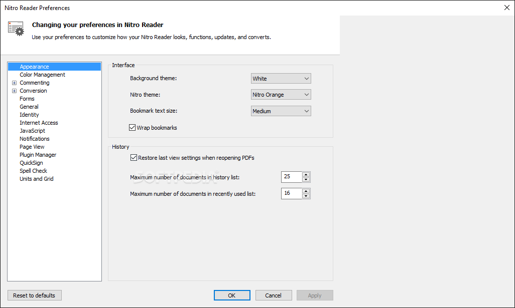The image size is (515, 308).
Task: Open the Page View preferences
Action: (32, 147)
